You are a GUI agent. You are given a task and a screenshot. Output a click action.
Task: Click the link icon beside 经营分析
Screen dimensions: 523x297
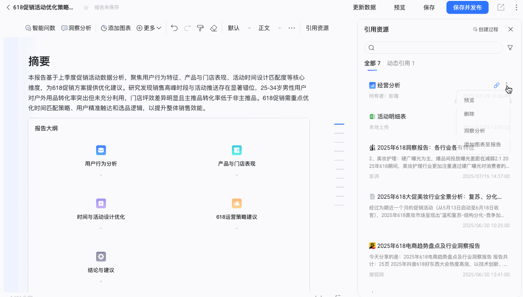pyautogui.click(x=497, y=86)
